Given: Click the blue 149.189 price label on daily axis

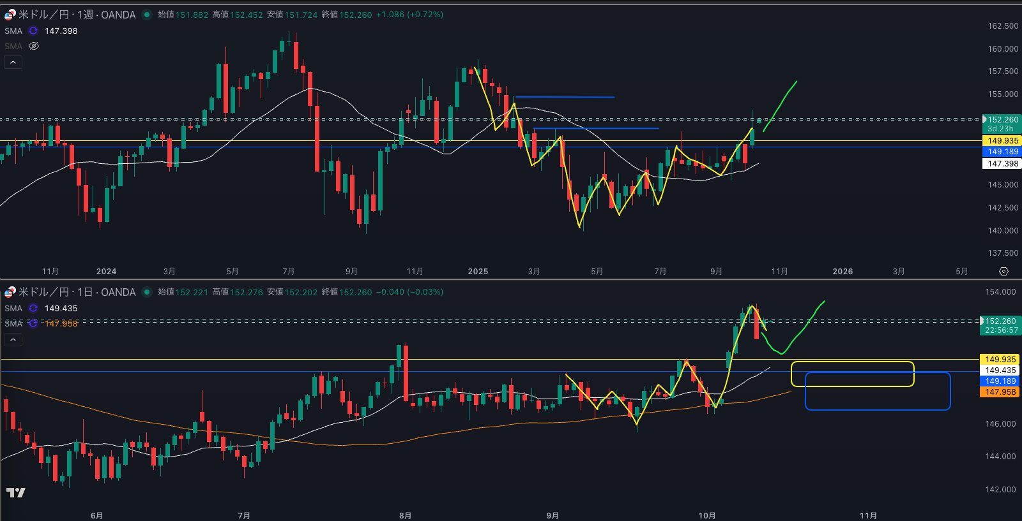Looking at the screenshot, I should [1000, 381].
